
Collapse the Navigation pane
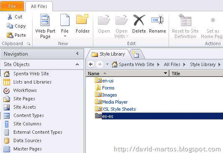(77, 54)
